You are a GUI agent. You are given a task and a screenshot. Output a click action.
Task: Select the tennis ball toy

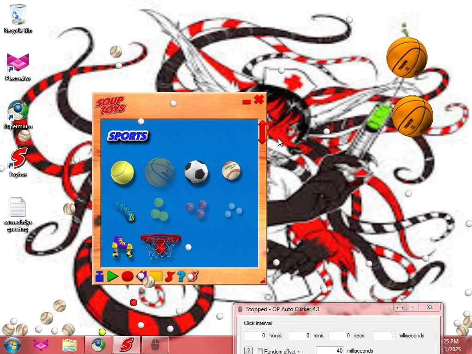122,172
